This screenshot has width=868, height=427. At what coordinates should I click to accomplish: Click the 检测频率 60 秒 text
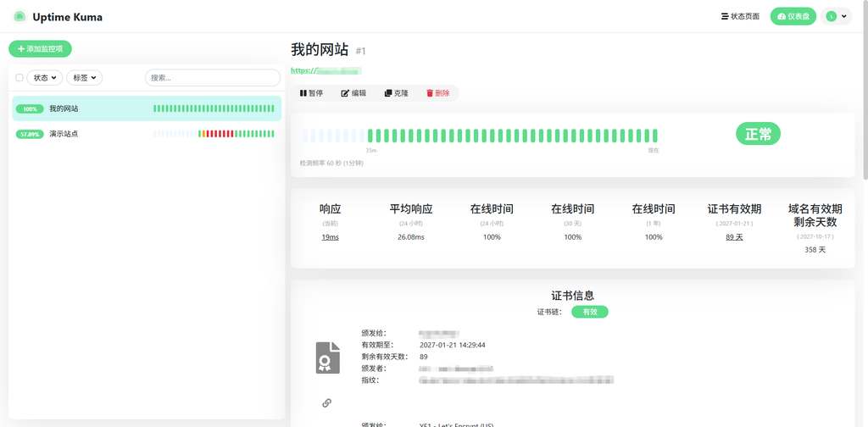[x=331, y=164]
